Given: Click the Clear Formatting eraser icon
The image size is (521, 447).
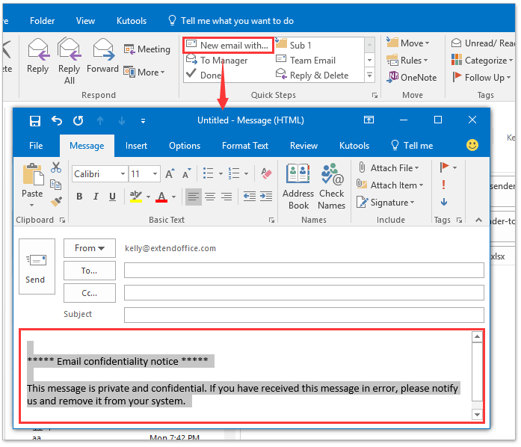Looking at the screenshot, I should pyautogui.click(x=267, y=174).
